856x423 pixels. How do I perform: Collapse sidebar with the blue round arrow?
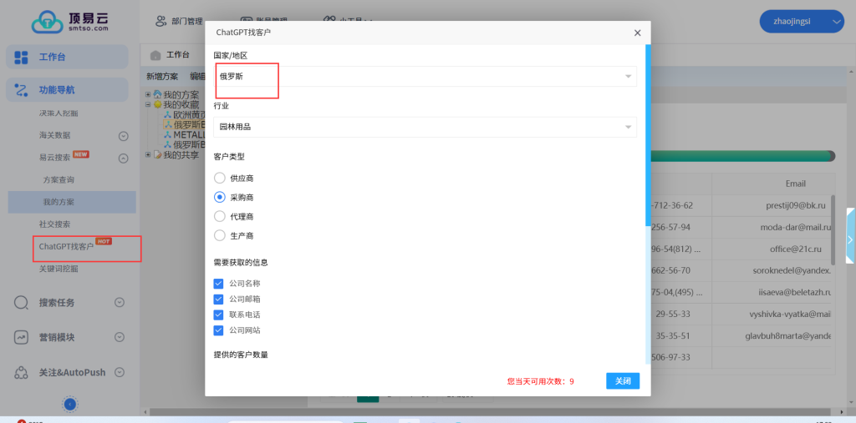[x=70, y=404]
